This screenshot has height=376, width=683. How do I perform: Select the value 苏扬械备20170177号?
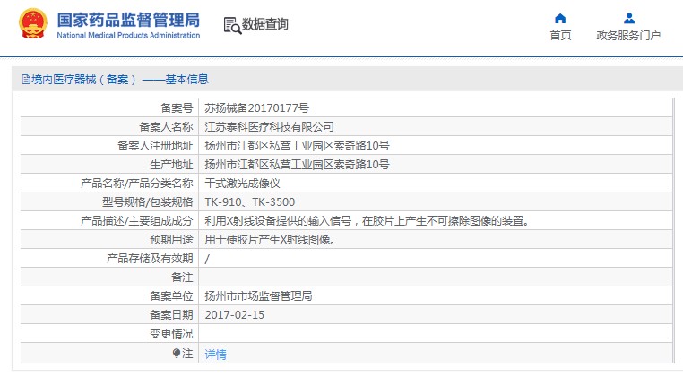coord(256,108)
